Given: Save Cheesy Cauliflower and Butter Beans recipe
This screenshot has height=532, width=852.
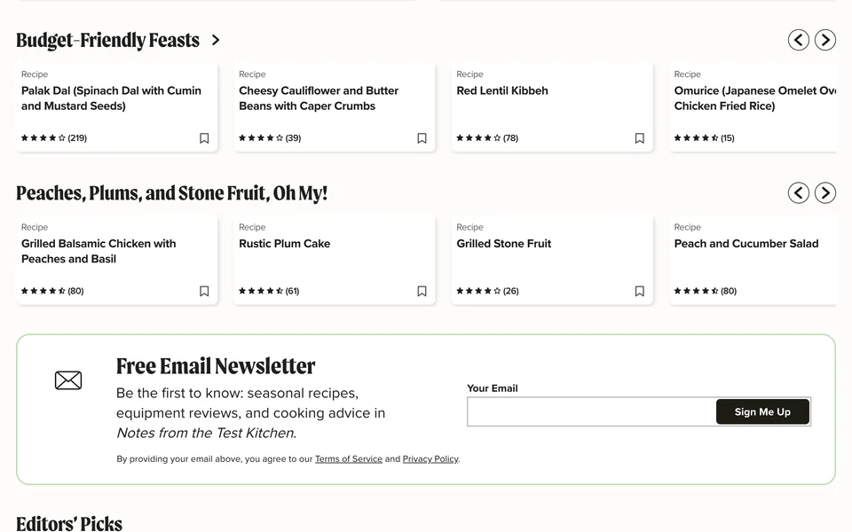Looking at the screenshot, I should 422,138.
